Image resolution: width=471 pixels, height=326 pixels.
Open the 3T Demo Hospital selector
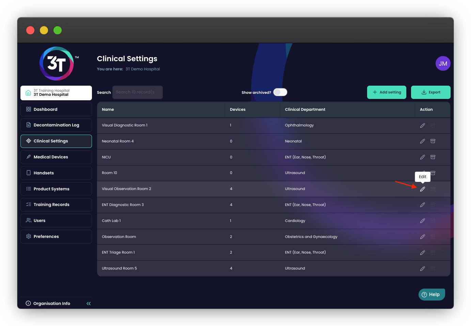pos(56,93)
